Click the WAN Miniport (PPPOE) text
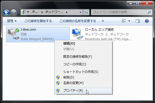 37,39
